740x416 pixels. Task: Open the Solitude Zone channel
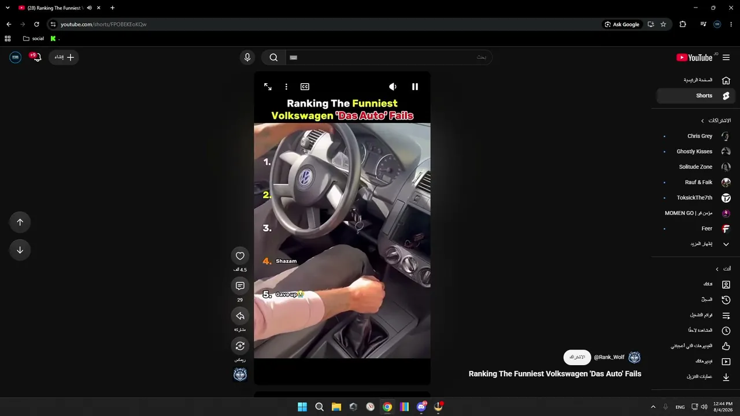[x=696, y=167]
